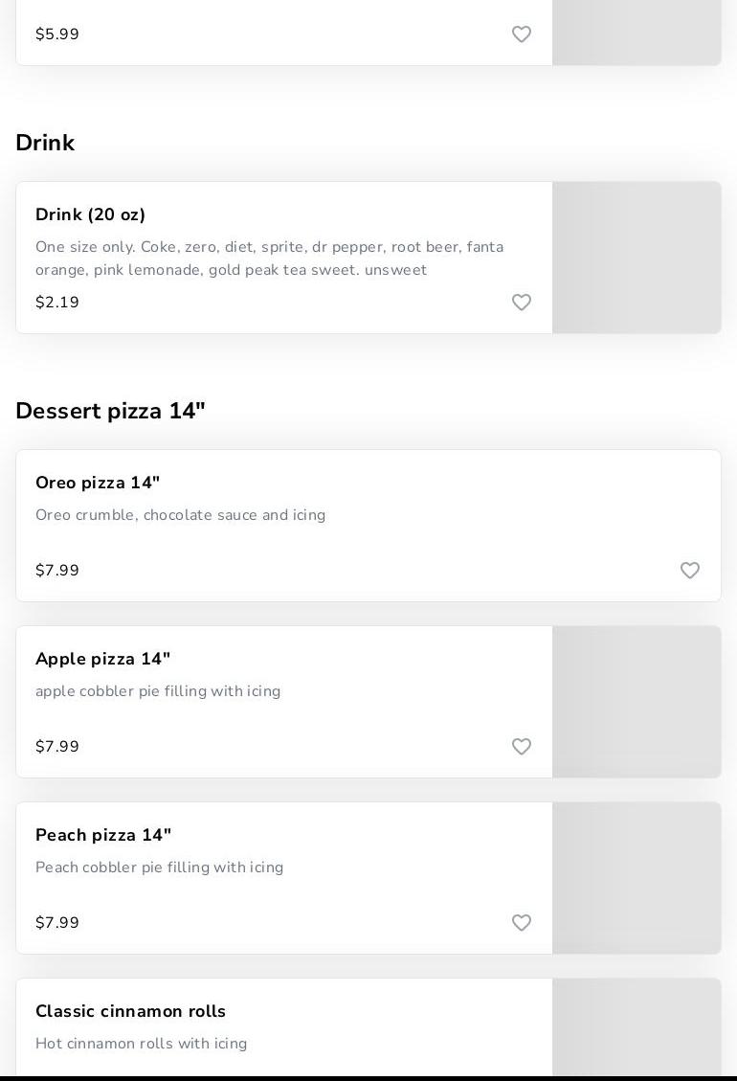The height and width of the screenshot is (1081, 737).
Task: Open the Apple pizza 14" item name
Action: 102,659
